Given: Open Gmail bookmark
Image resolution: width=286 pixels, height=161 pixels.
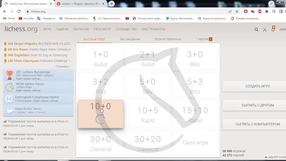Looking at the screenshot, I should [x=9, y=18].
